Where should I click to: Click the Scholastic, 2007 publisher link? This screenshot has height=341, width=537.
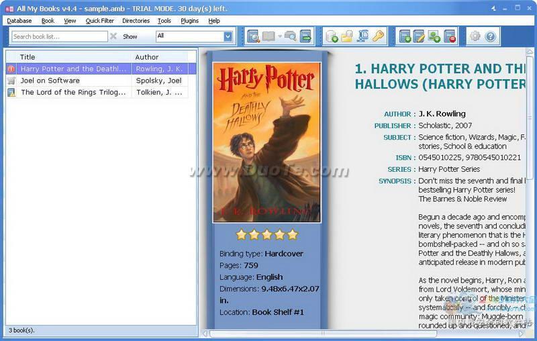[445, 126]
